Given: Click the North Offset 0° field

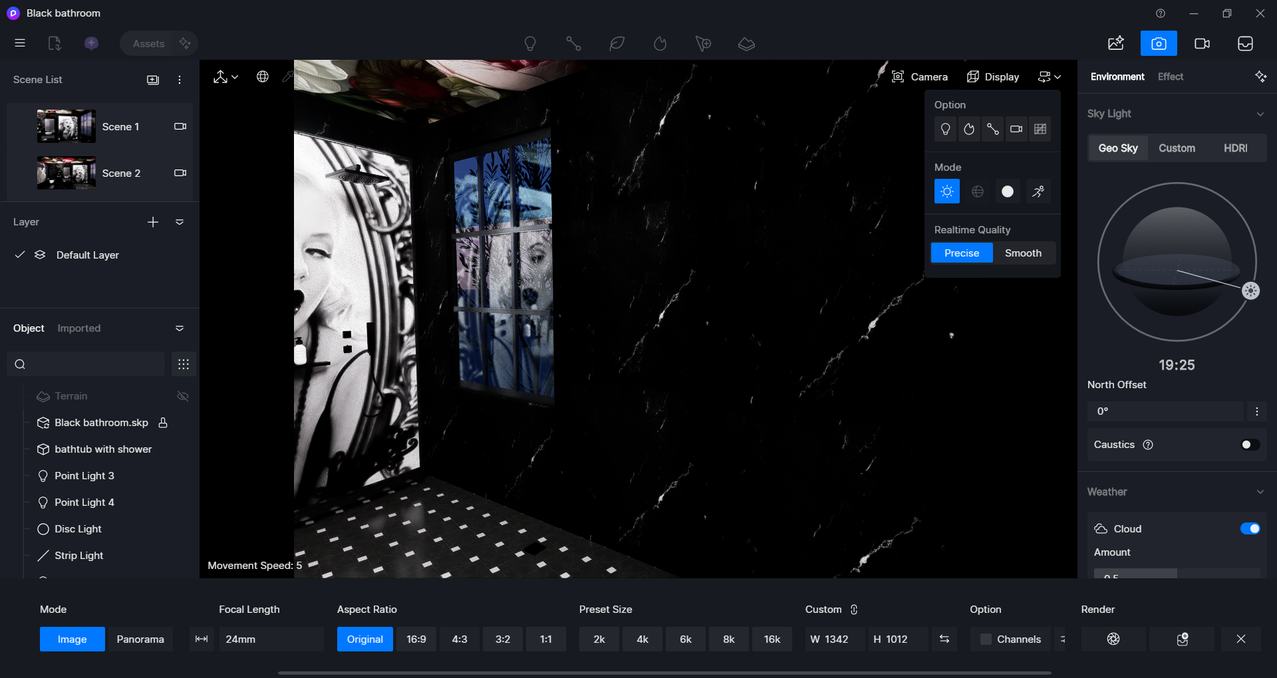Looking at the screenshot, I should click(x=1165, y=411).
